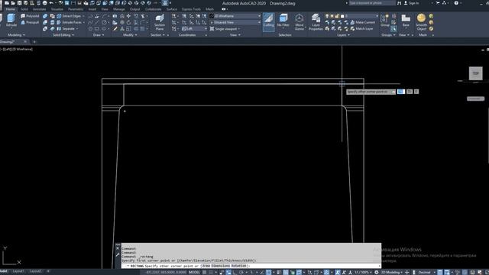This screenshot has width=489, height=275.
Task: Open the Annotate ribbon tab
Action: click(x=39, y=9)
